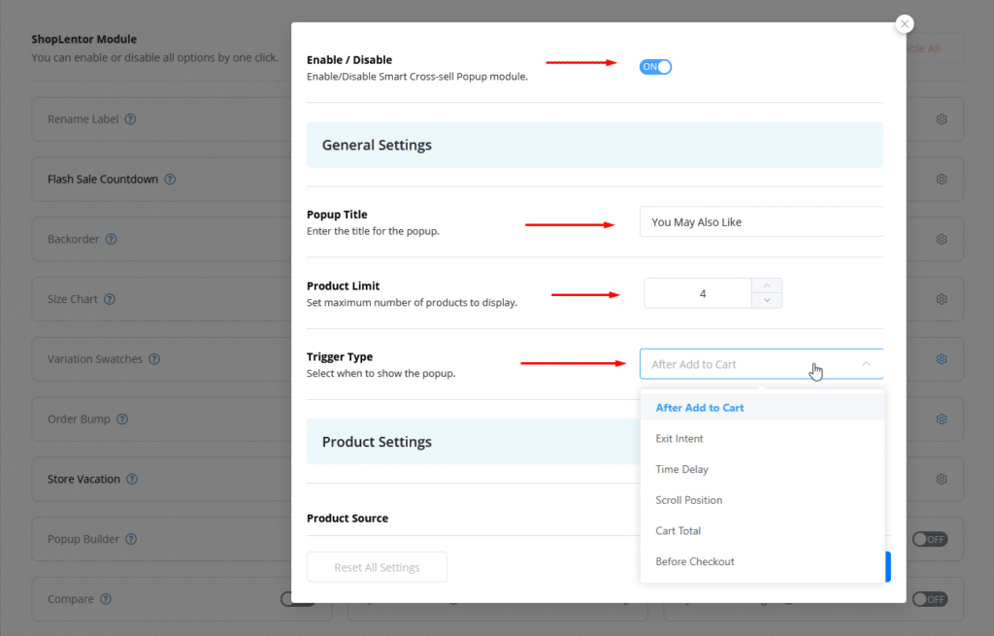Viewport: 994px width, 636px height.
Task: Click the Flash Sale Countdown help icon
Action: 170,180
